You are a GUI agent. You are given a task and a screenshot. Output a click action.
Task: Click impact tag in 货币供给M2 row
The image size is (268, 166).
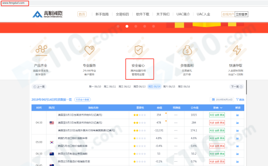(x=217, y=123)
